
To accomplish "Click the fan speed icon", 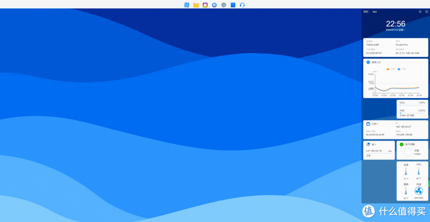I will click(x=418, y=191).
